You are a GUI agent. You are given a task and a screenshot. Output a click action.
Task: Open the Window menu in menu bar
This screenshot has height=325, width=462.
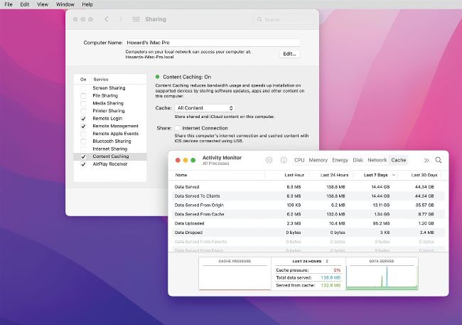click(64, 4)
